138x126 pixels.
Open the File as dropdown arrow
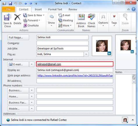point(86,54)
